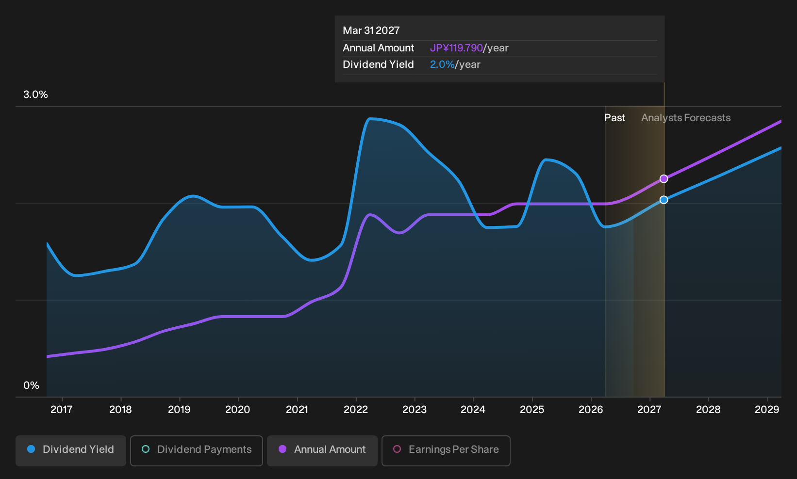Click the 3.0% y-axis label

[x=35, y=95]
